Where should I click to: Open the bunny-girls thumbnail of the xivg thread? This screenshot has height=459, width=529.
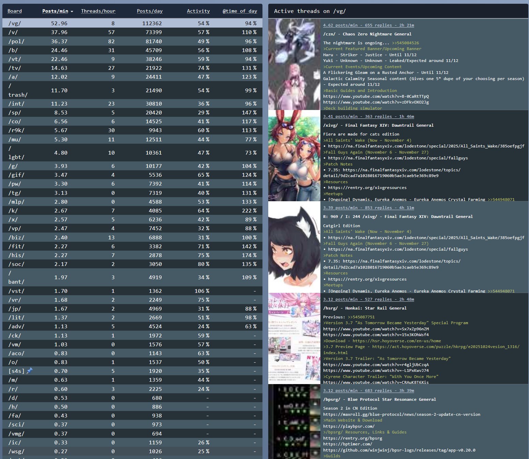294,156
